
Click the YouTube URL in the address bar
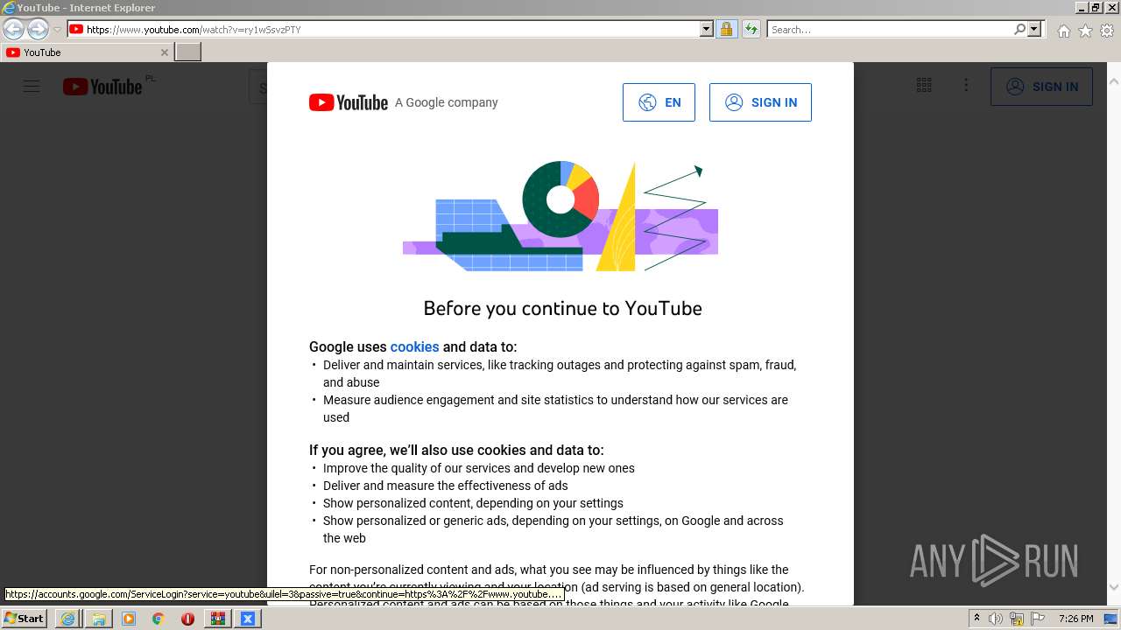pos(193,30)
